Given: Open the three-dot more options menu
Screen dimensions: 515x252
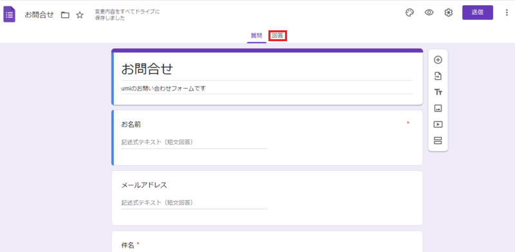Looking at the screenshot, I should [506, 13].
